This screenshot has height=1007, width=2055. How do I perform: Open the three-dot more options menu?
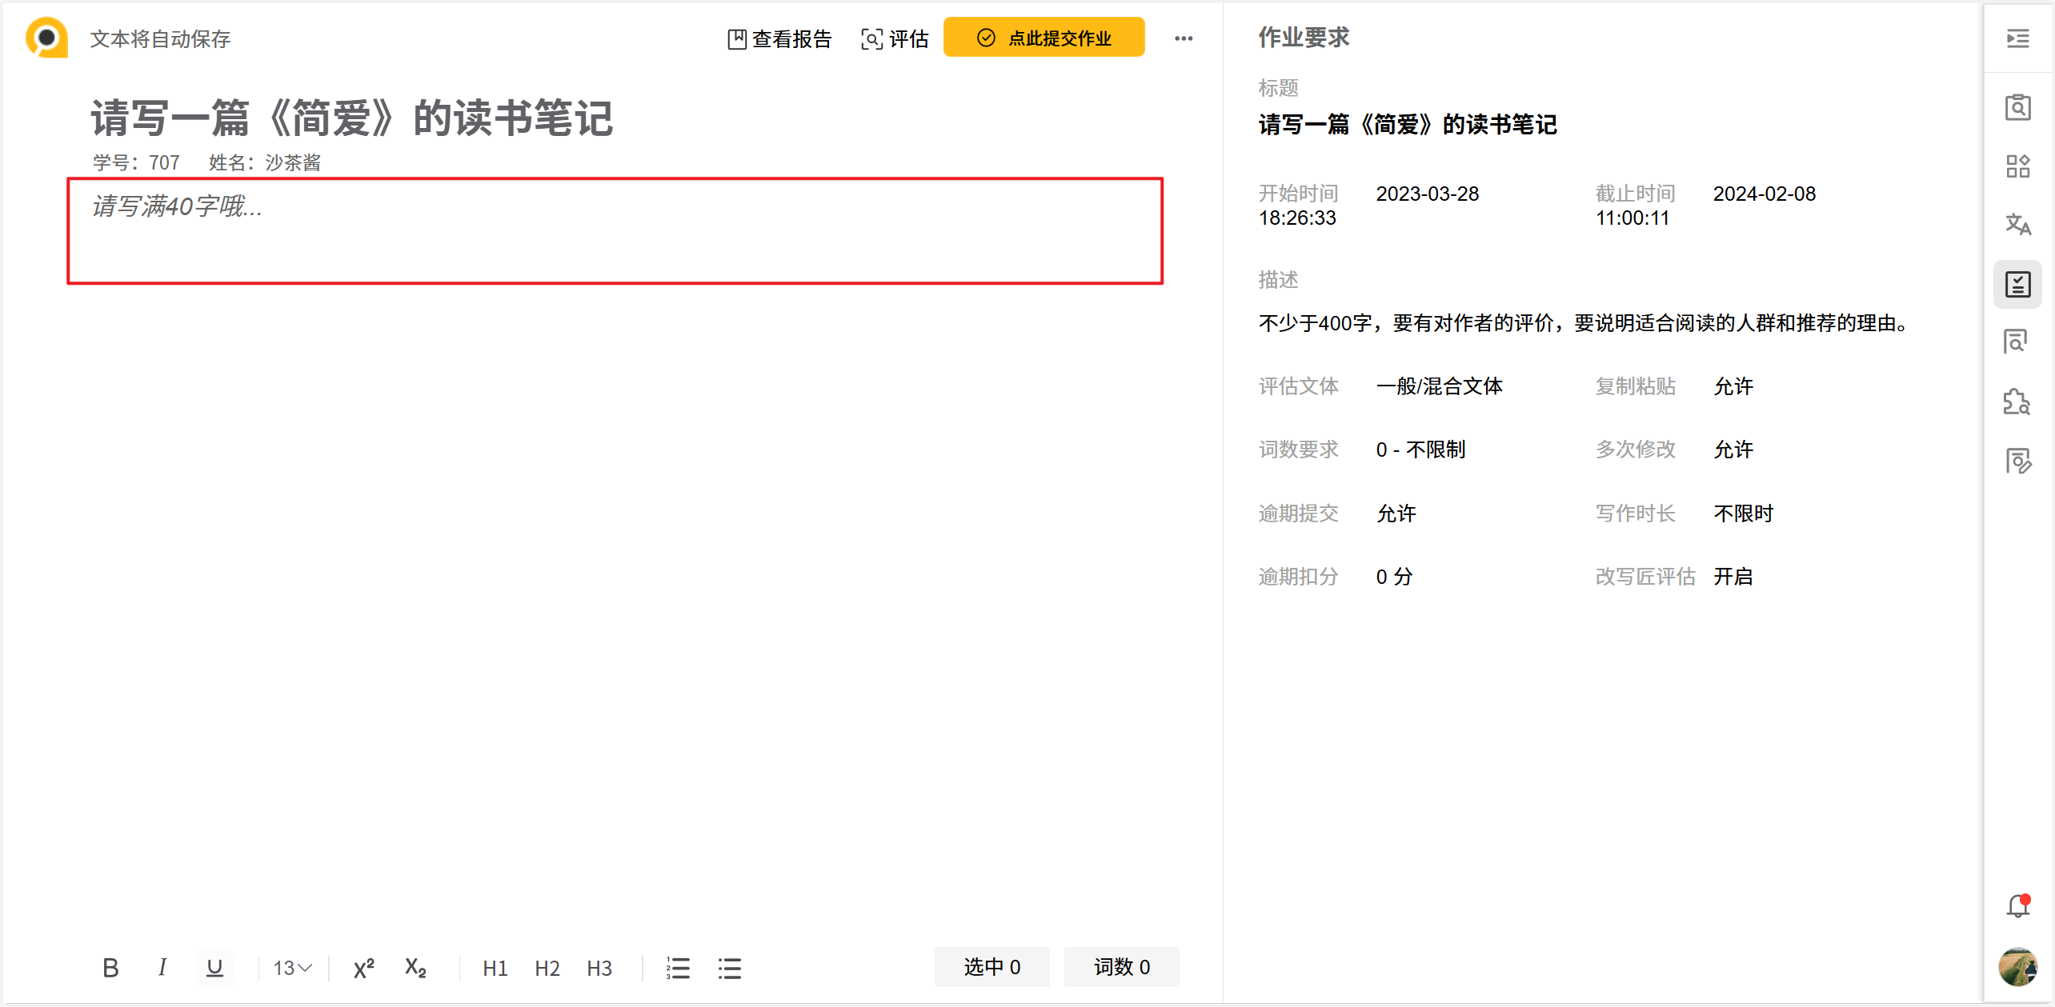coord(1184,38)
